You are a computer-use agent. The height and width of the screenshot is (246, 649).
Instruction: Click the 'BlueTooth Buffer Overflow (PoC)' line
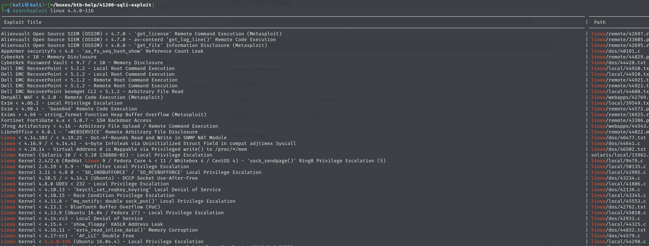(80, 207)
